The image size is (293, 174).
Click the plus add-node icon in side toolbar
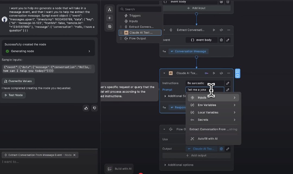tap(110, 18)
